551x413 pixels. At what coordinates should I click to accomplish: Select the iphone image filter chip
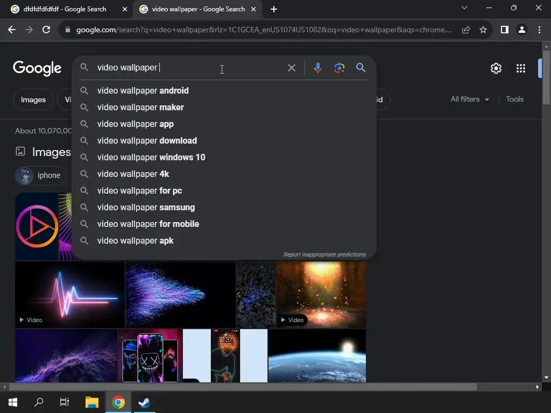tap(41, 175)
